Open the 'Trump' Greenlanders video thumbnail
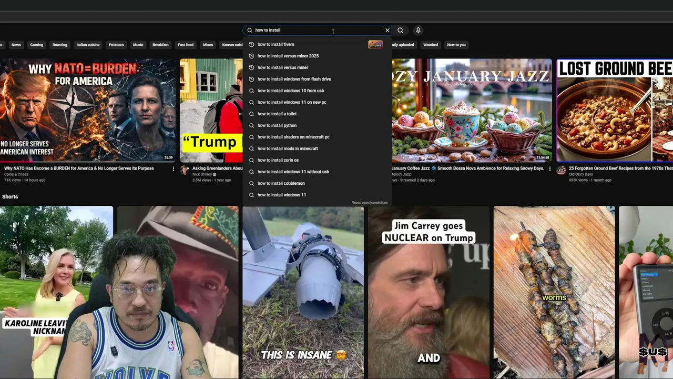673x379 pixels. coord(211,110)
